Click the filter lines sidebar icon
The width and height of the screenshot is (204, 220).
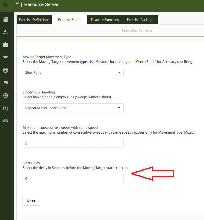6,58
